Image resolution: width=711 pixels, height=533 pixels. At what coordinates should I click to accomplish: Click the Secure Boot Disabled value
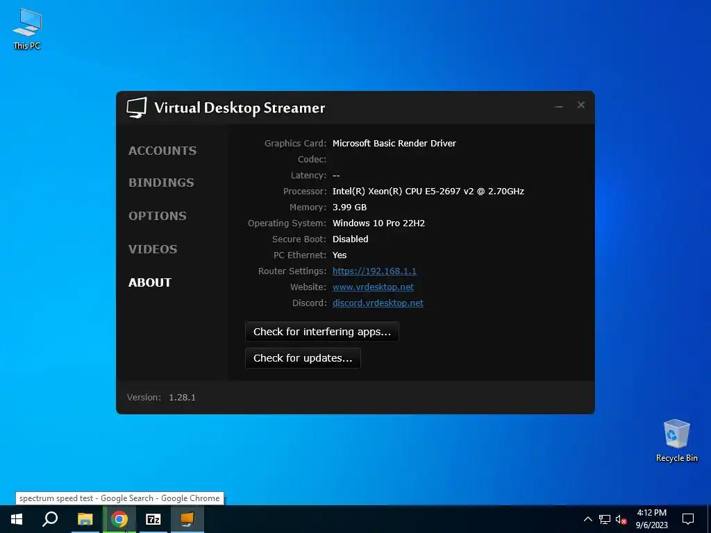(x=351, y=239)
